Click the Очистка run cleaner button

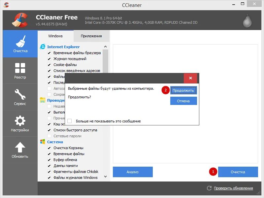coord(238,172)
